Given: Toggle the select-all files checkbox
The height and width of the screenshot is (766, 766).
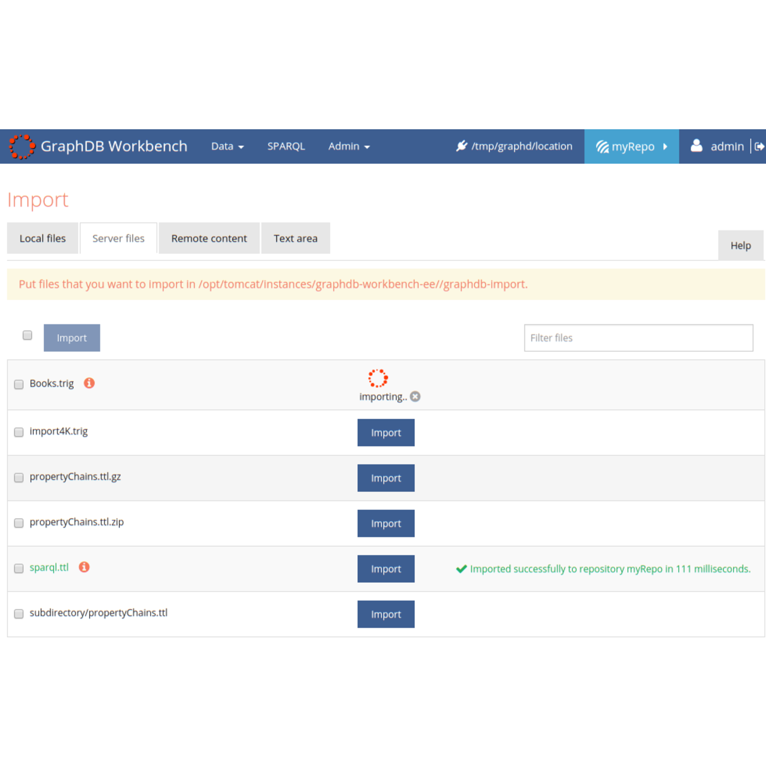Looking at the screenshot, I should click(x=27, y=335).
